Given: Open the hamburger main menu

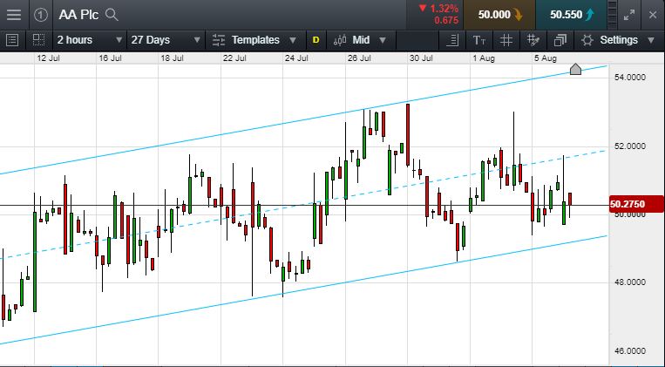Looking at the screenshot, I should (x=16, y=14).
